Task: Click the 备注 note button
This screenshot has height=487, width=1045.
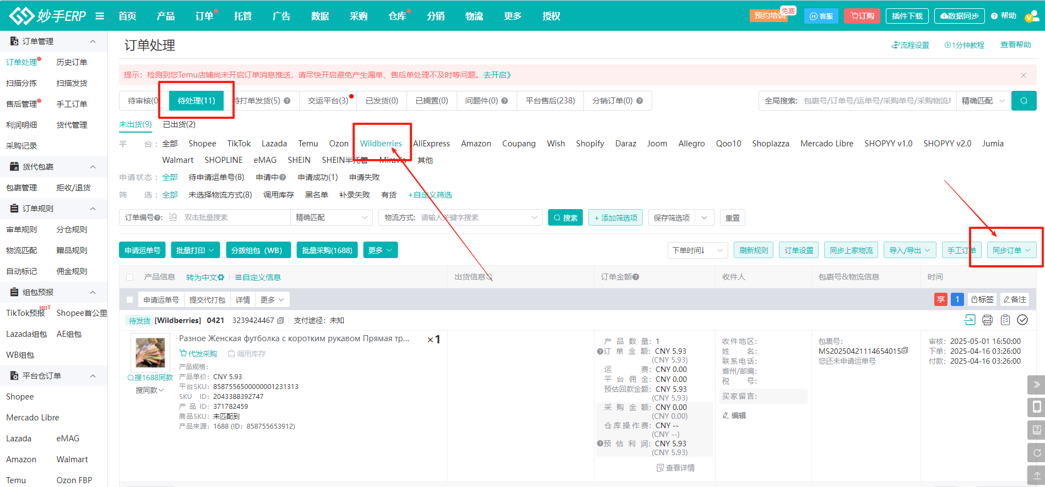Action: 1015,299
